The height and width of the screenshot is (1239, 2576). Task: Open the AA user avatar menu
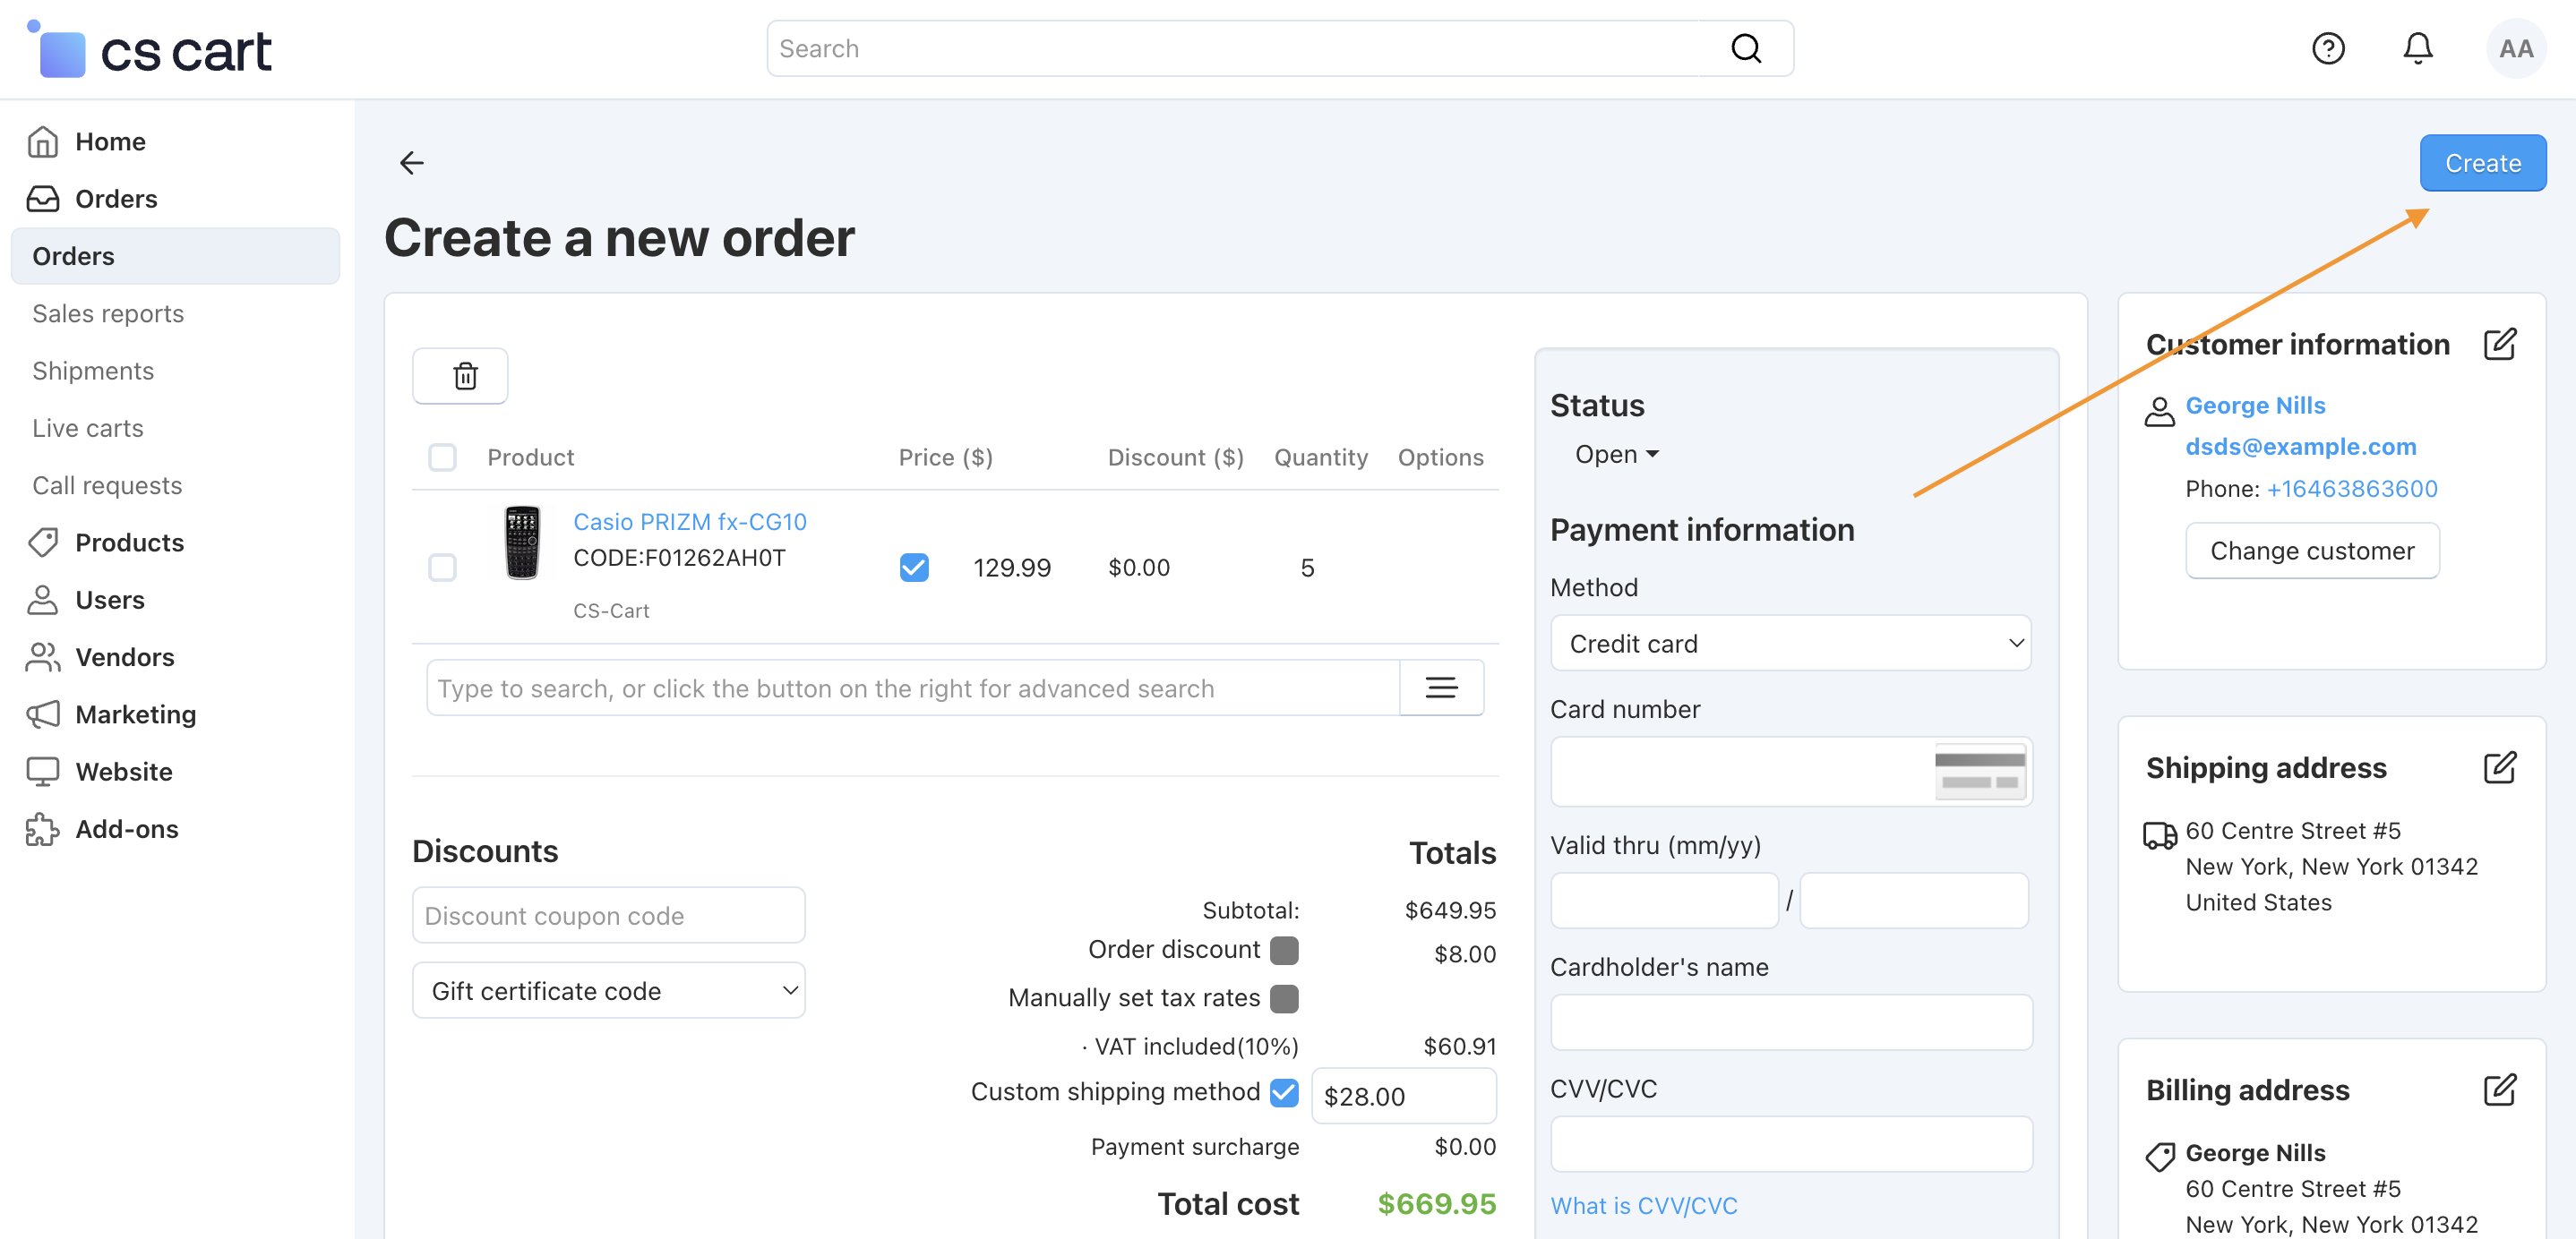click(x=2516, y=48)
